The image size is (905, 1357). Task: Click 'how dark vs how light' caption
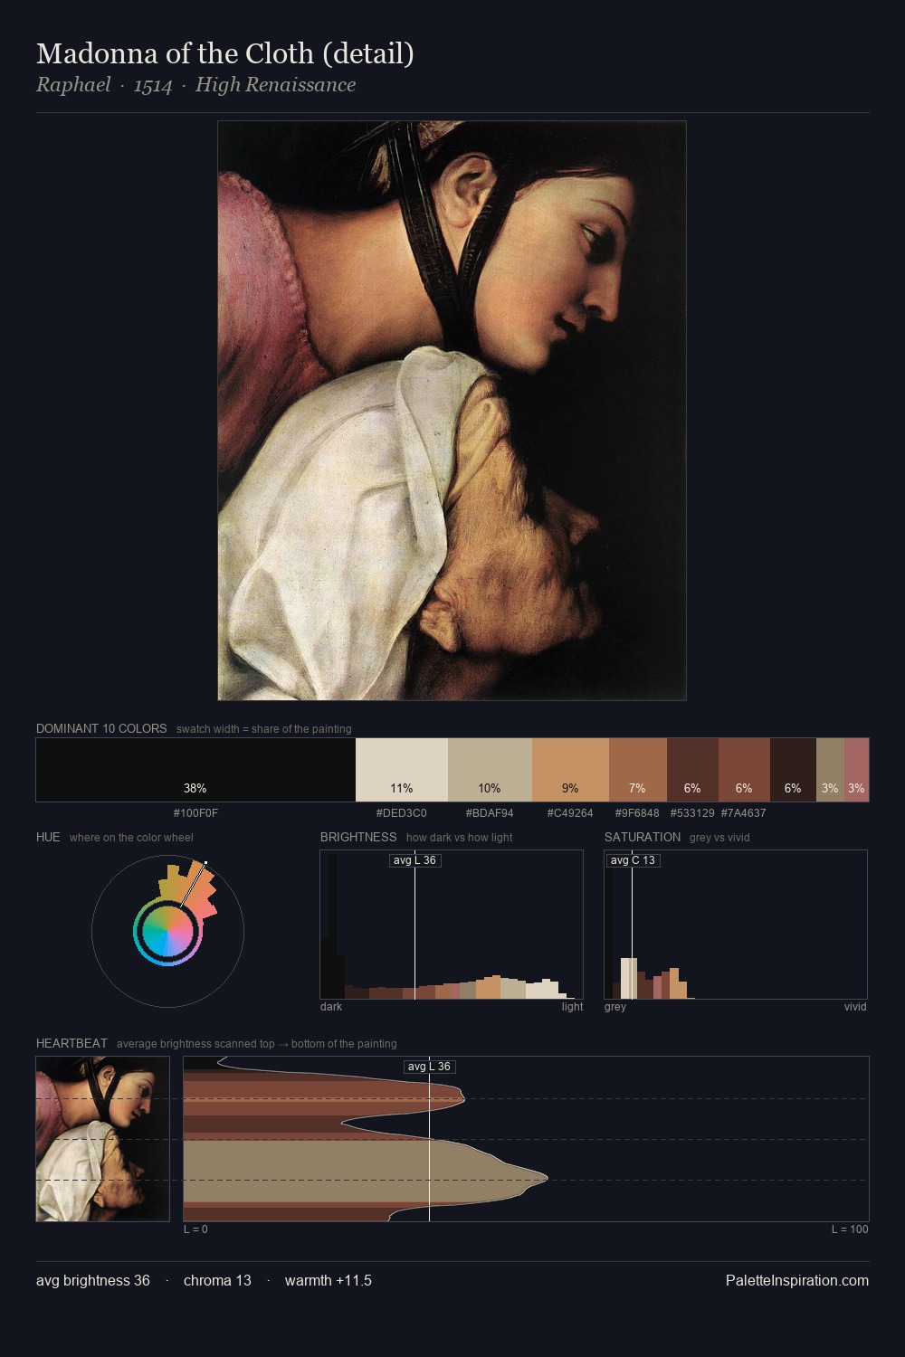[x=459, y=838]
